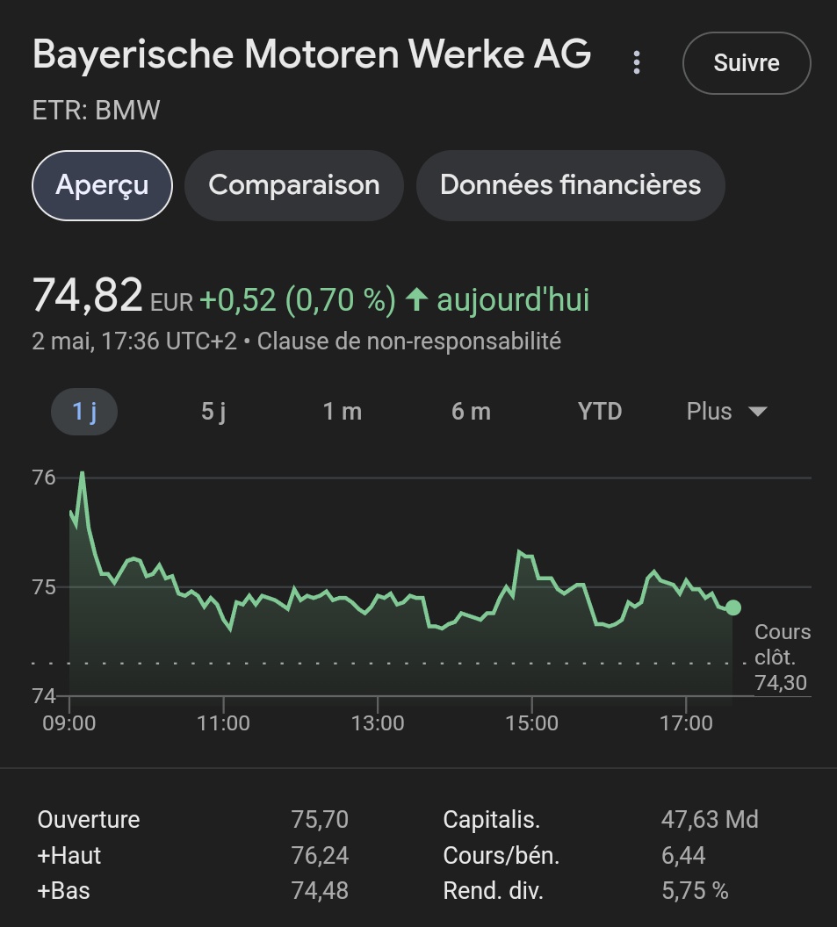This screenshot has height=927, width=837.
Task: Click the Capitalis. label
Action: (x=492, y=820)
